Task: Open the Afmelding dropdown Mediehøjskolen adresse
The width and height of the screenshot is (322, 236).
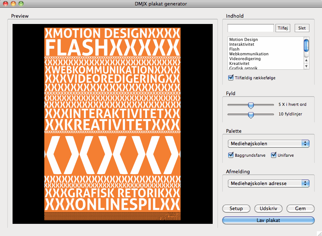Action: click(x=268, y=183)
